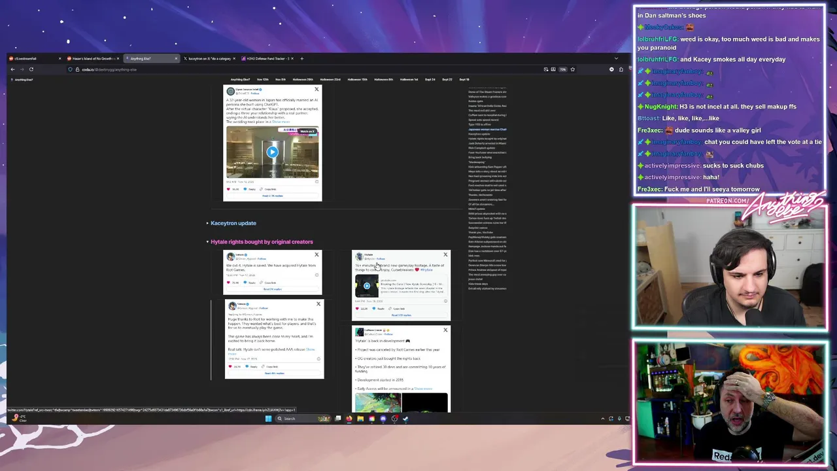837x471 pixels.
Task: Read replies on Hytale gameplay footage tweet
Action: [x=401, y=315]
